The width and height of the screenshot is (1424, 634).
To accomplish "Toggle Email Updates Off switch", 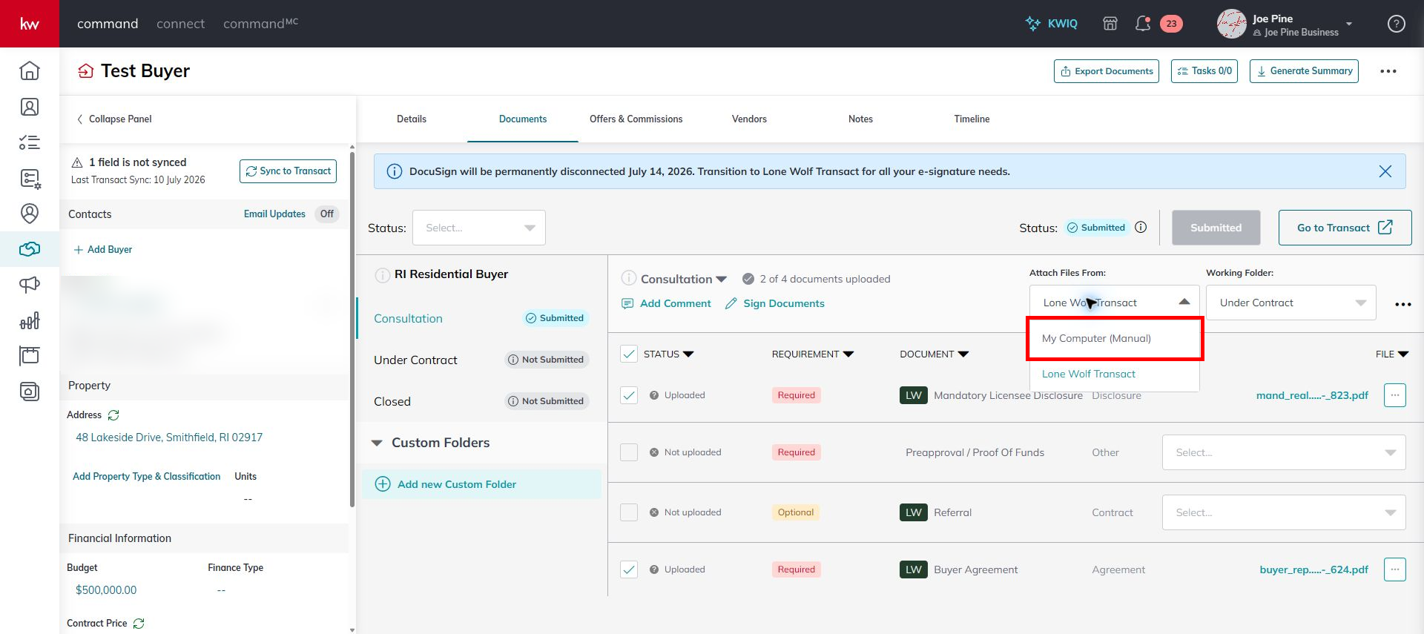I will (x=327, y=214).
